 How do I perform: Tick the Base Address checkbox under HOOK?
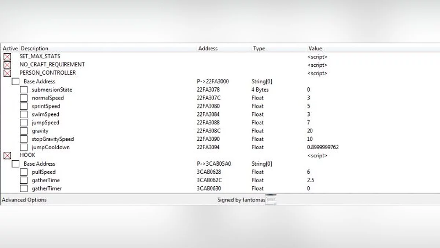pos(15,164)
